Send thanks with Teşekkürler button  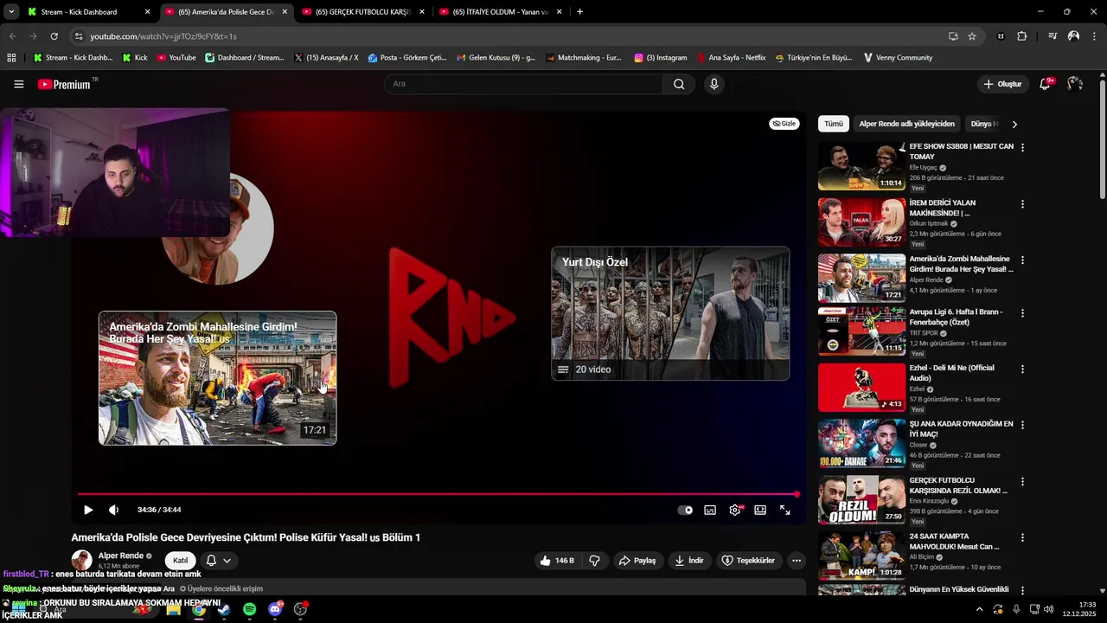click(749, 561)
